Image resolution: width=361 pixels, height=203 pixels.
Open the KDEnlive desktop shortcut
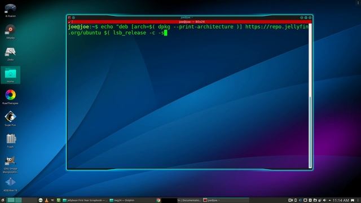click(x=10, y=184)
